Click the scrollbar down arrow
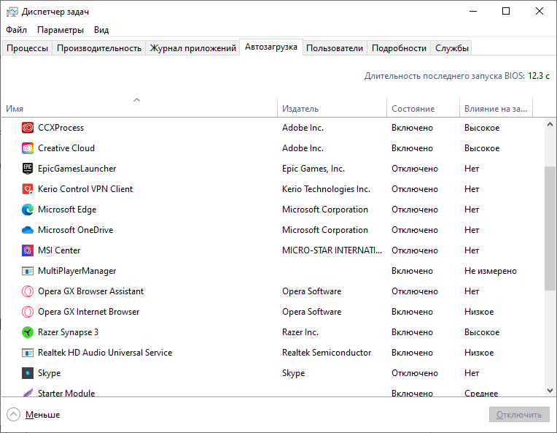The image size is (557, 433). 550,391
